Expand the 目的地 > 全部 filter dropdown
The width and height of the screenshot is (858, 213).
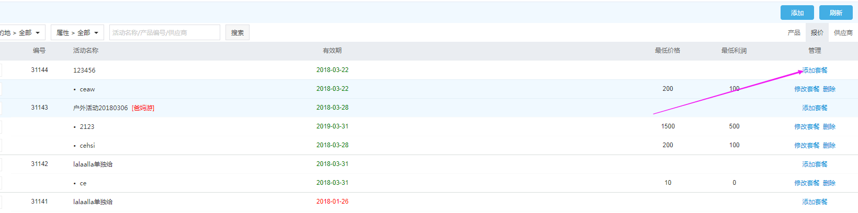(x=21, y=32)
